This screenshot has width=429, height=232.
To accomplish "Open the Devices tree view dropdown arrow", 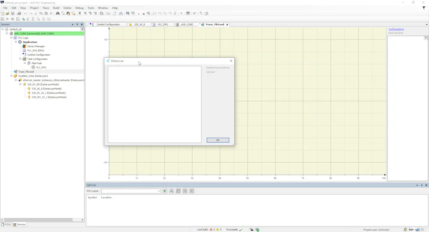I will click(82, 29).
